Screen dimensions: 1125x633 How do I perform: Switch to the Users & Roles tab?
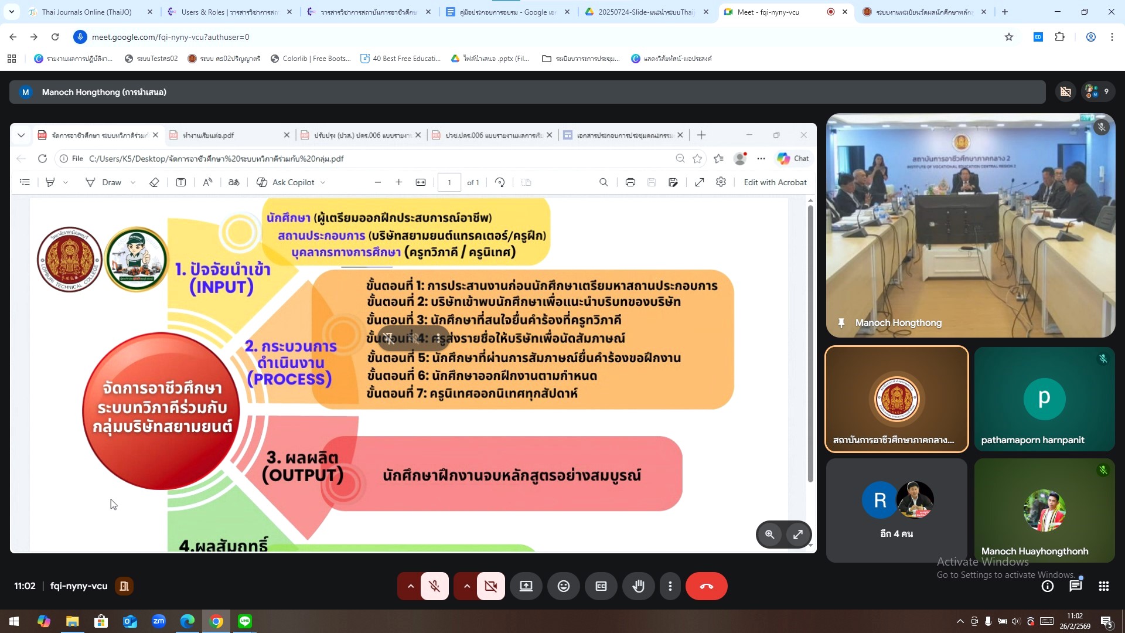[229, 12]
